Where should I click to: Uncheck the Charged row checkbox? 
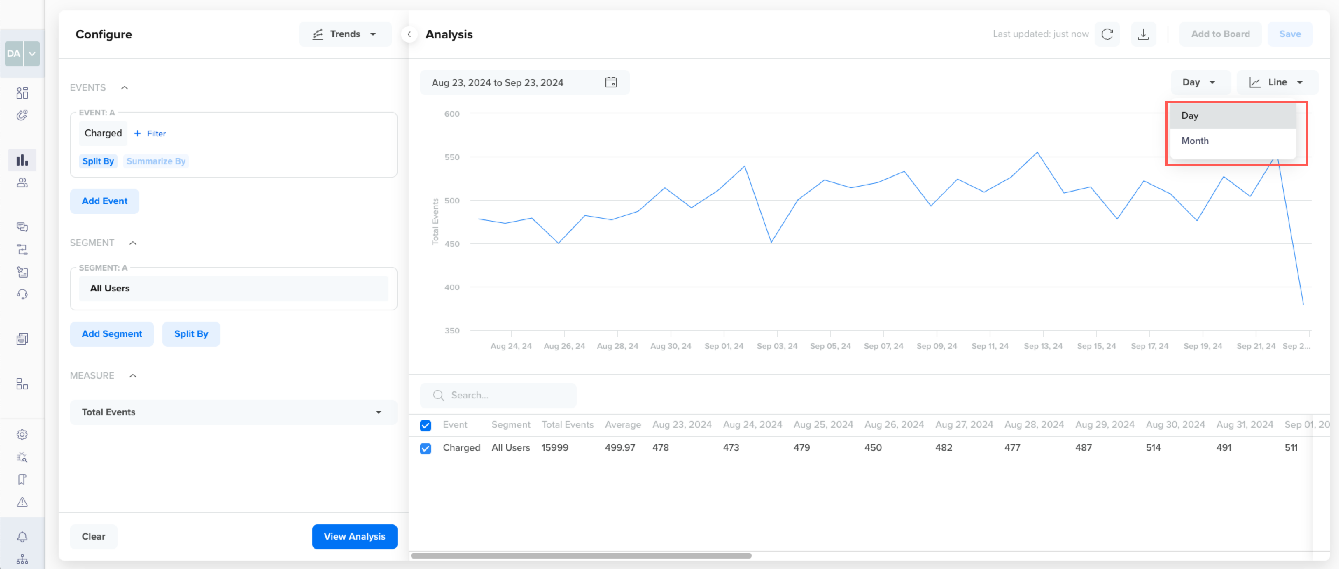425,448
